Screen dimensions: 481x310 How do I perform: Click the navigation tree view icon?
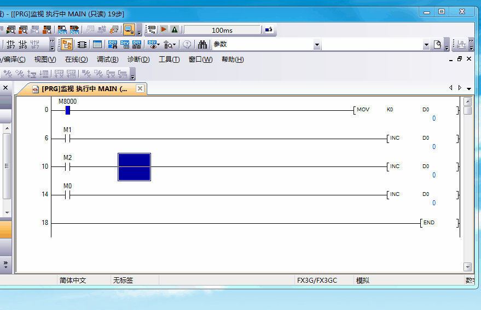[x=67, y=45]
